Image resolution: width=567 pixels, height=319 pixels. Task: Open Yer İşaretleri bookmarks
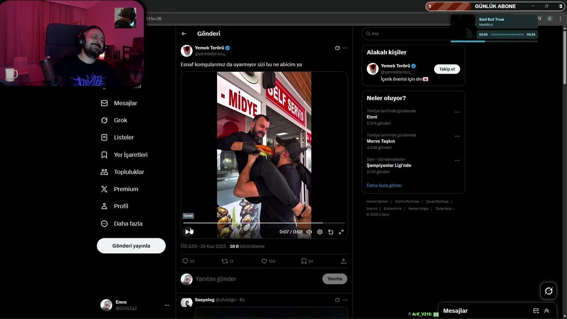(124, 155)
